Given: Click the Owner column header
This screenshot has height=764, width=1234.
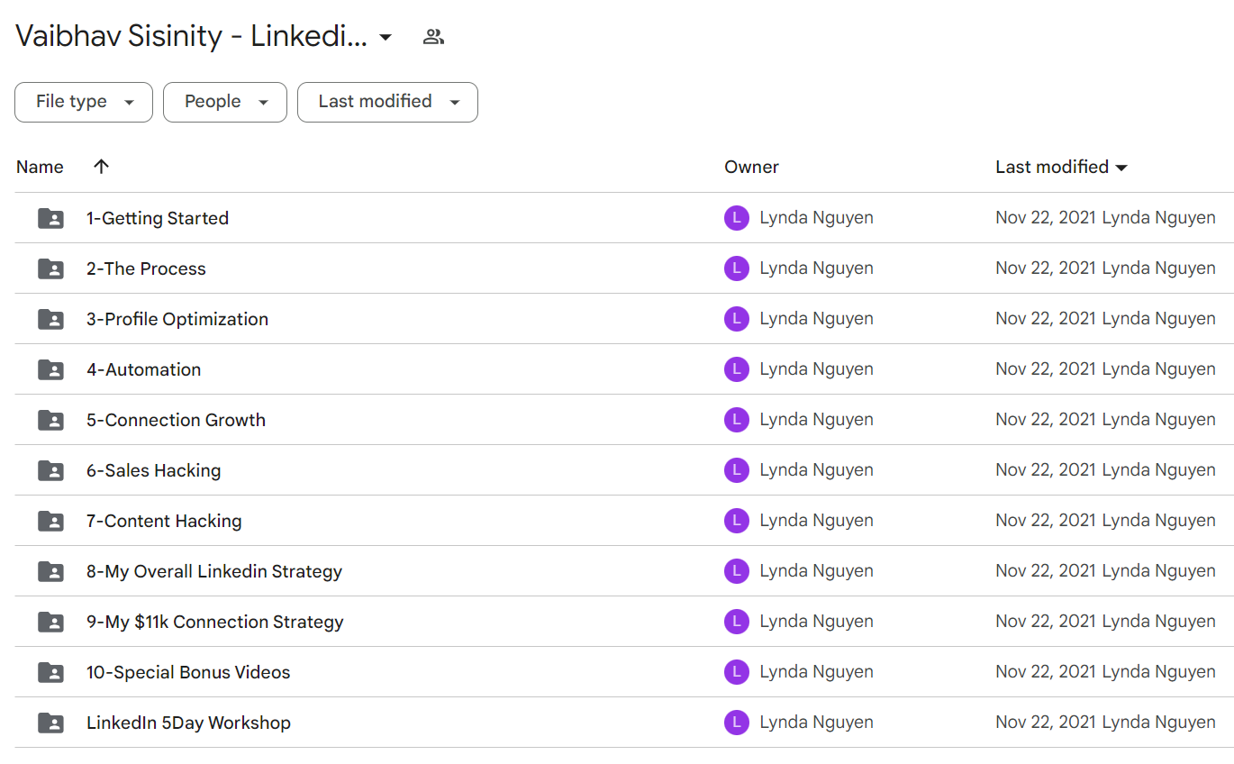Looking at the screenshot, I should click(x=751, y=167).
